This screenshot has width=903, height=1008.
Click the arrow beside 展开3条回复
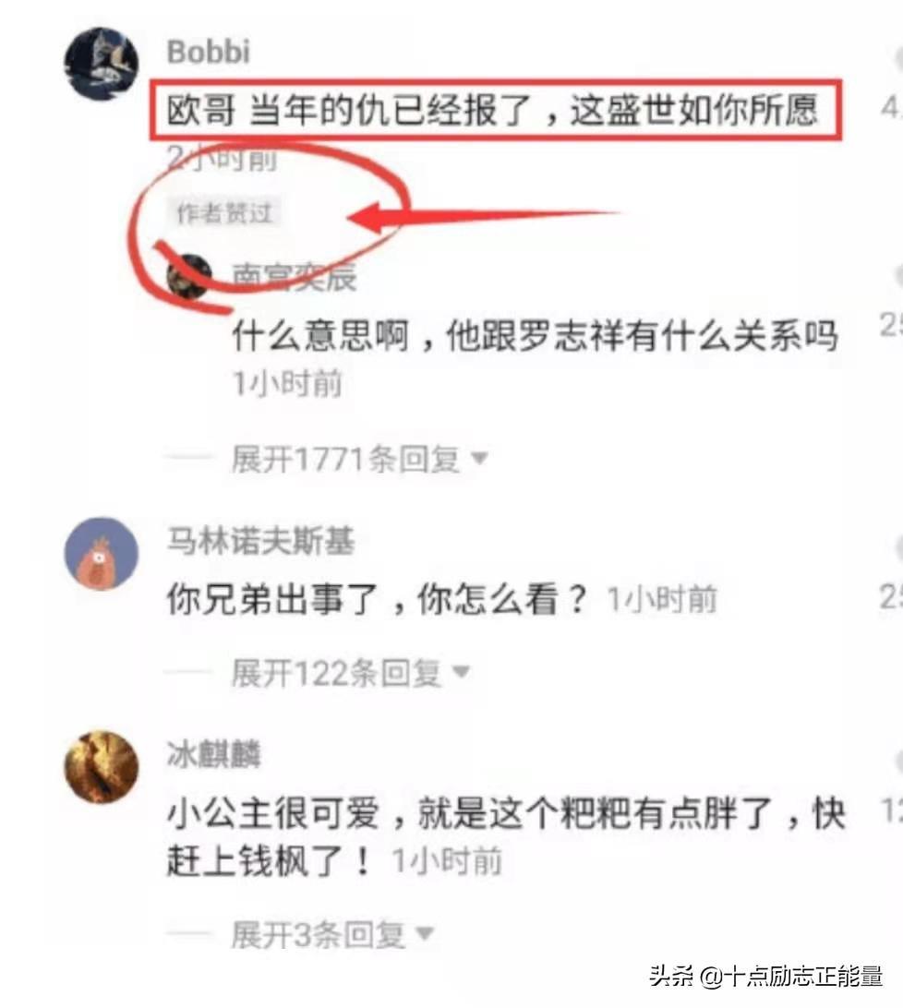(425, 933)
